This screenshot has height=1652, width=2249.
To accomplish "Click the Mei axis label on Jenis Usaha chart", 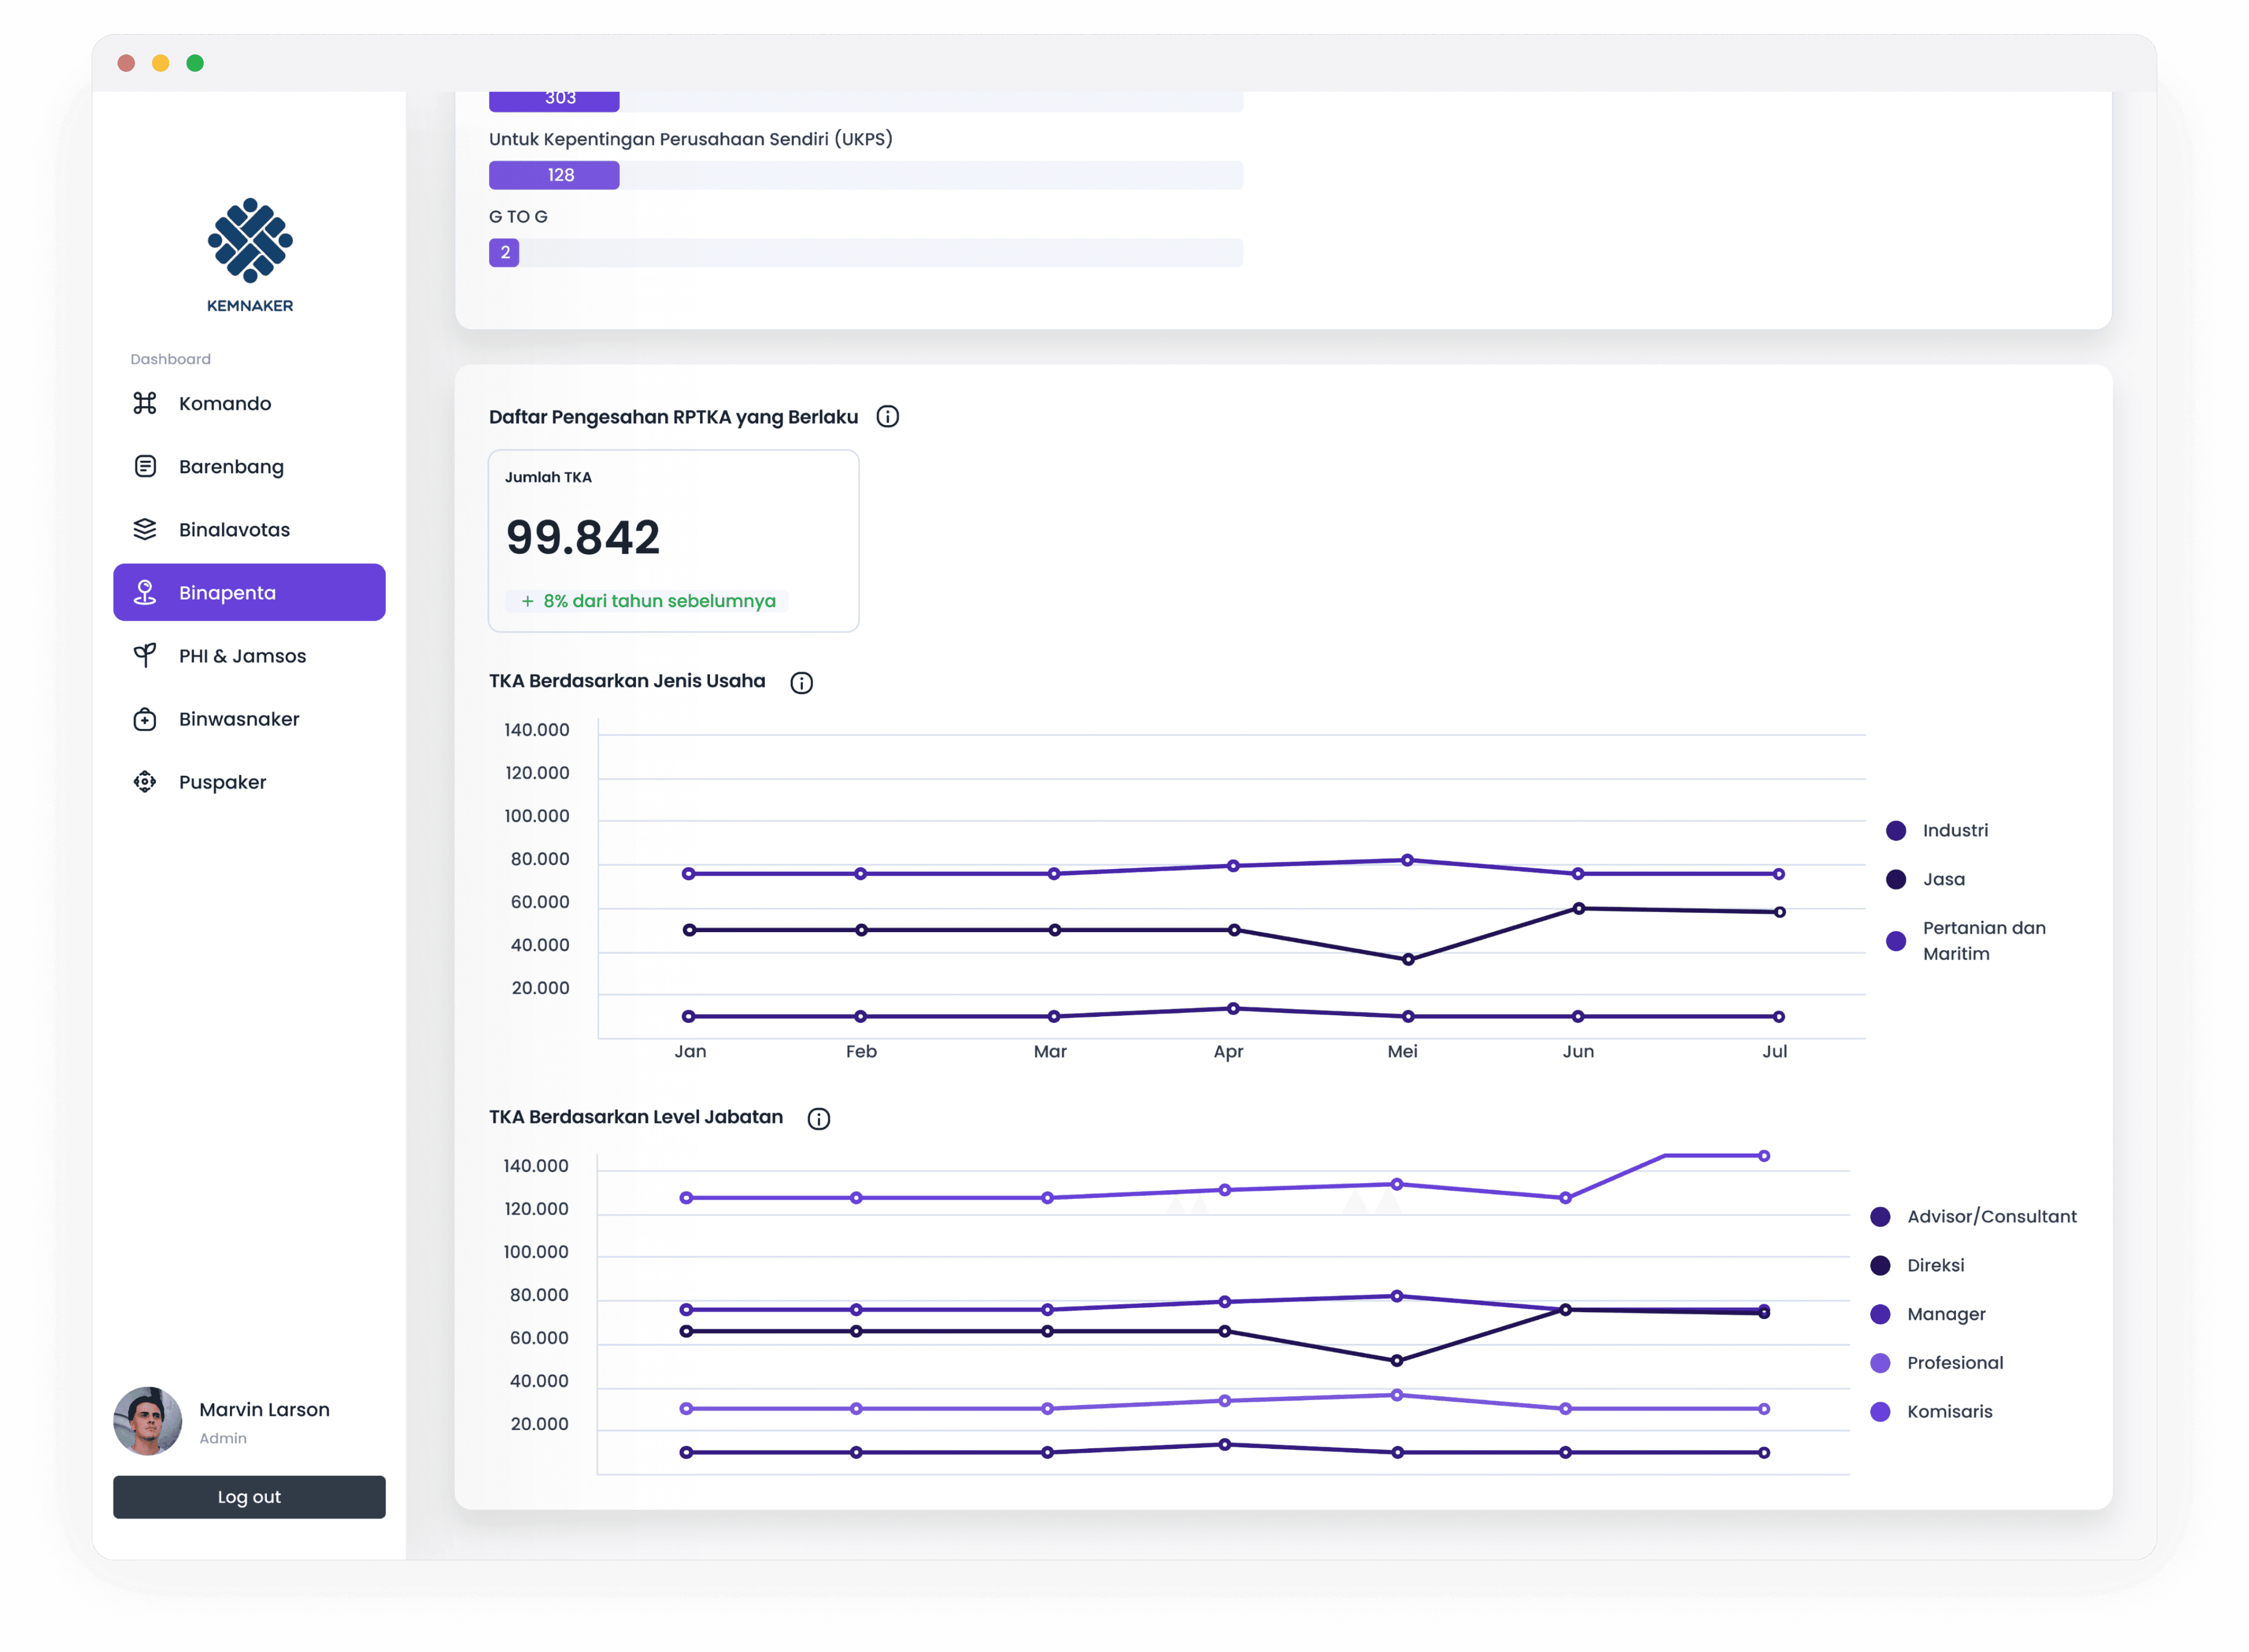I will (1402, 1051).
